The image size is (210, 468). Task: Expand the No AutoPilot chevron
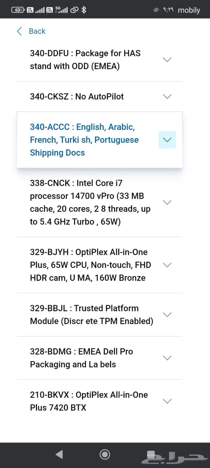167,97
